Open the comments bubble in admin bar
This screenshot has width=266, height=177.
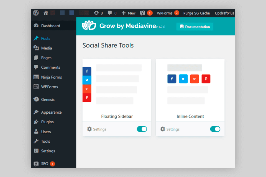click(110, 13)
